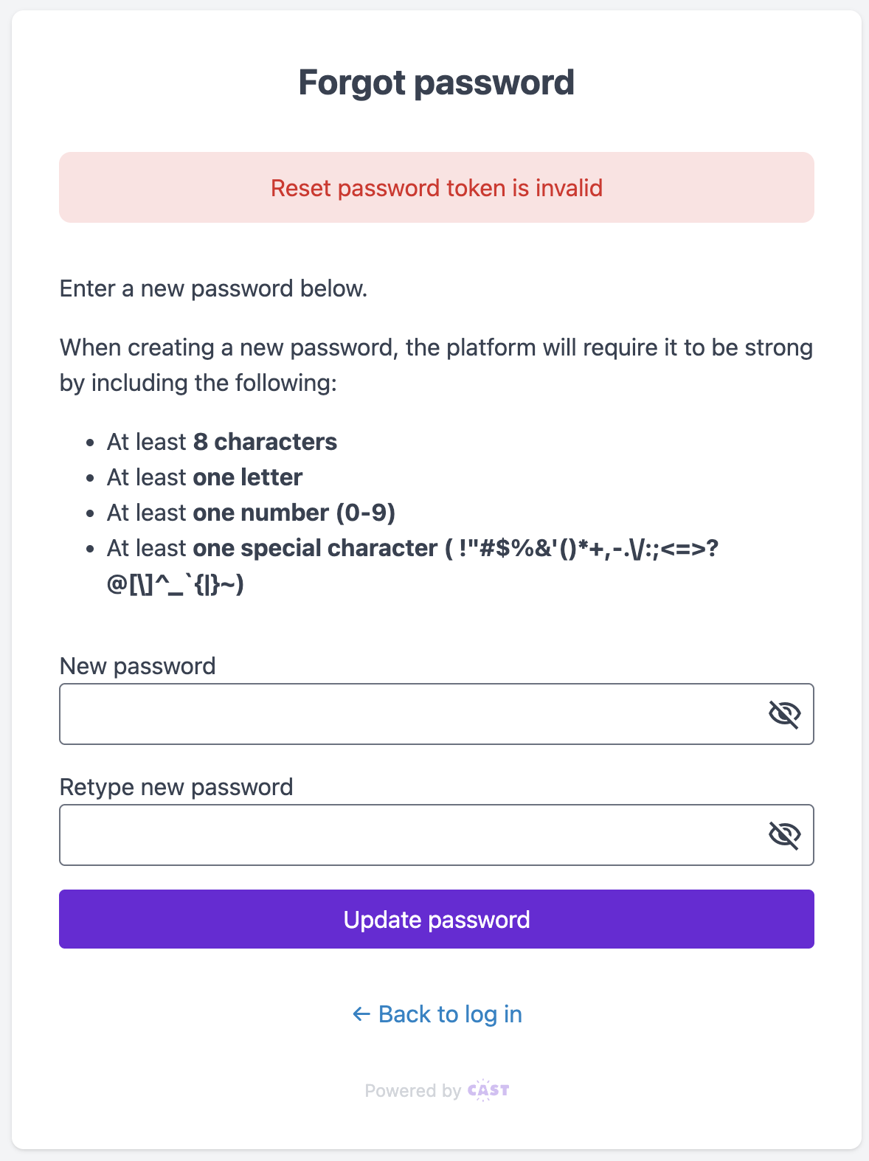Click the CAST logo in the footer
This screenshot has width=869, height=1161.
(488, 1090)
